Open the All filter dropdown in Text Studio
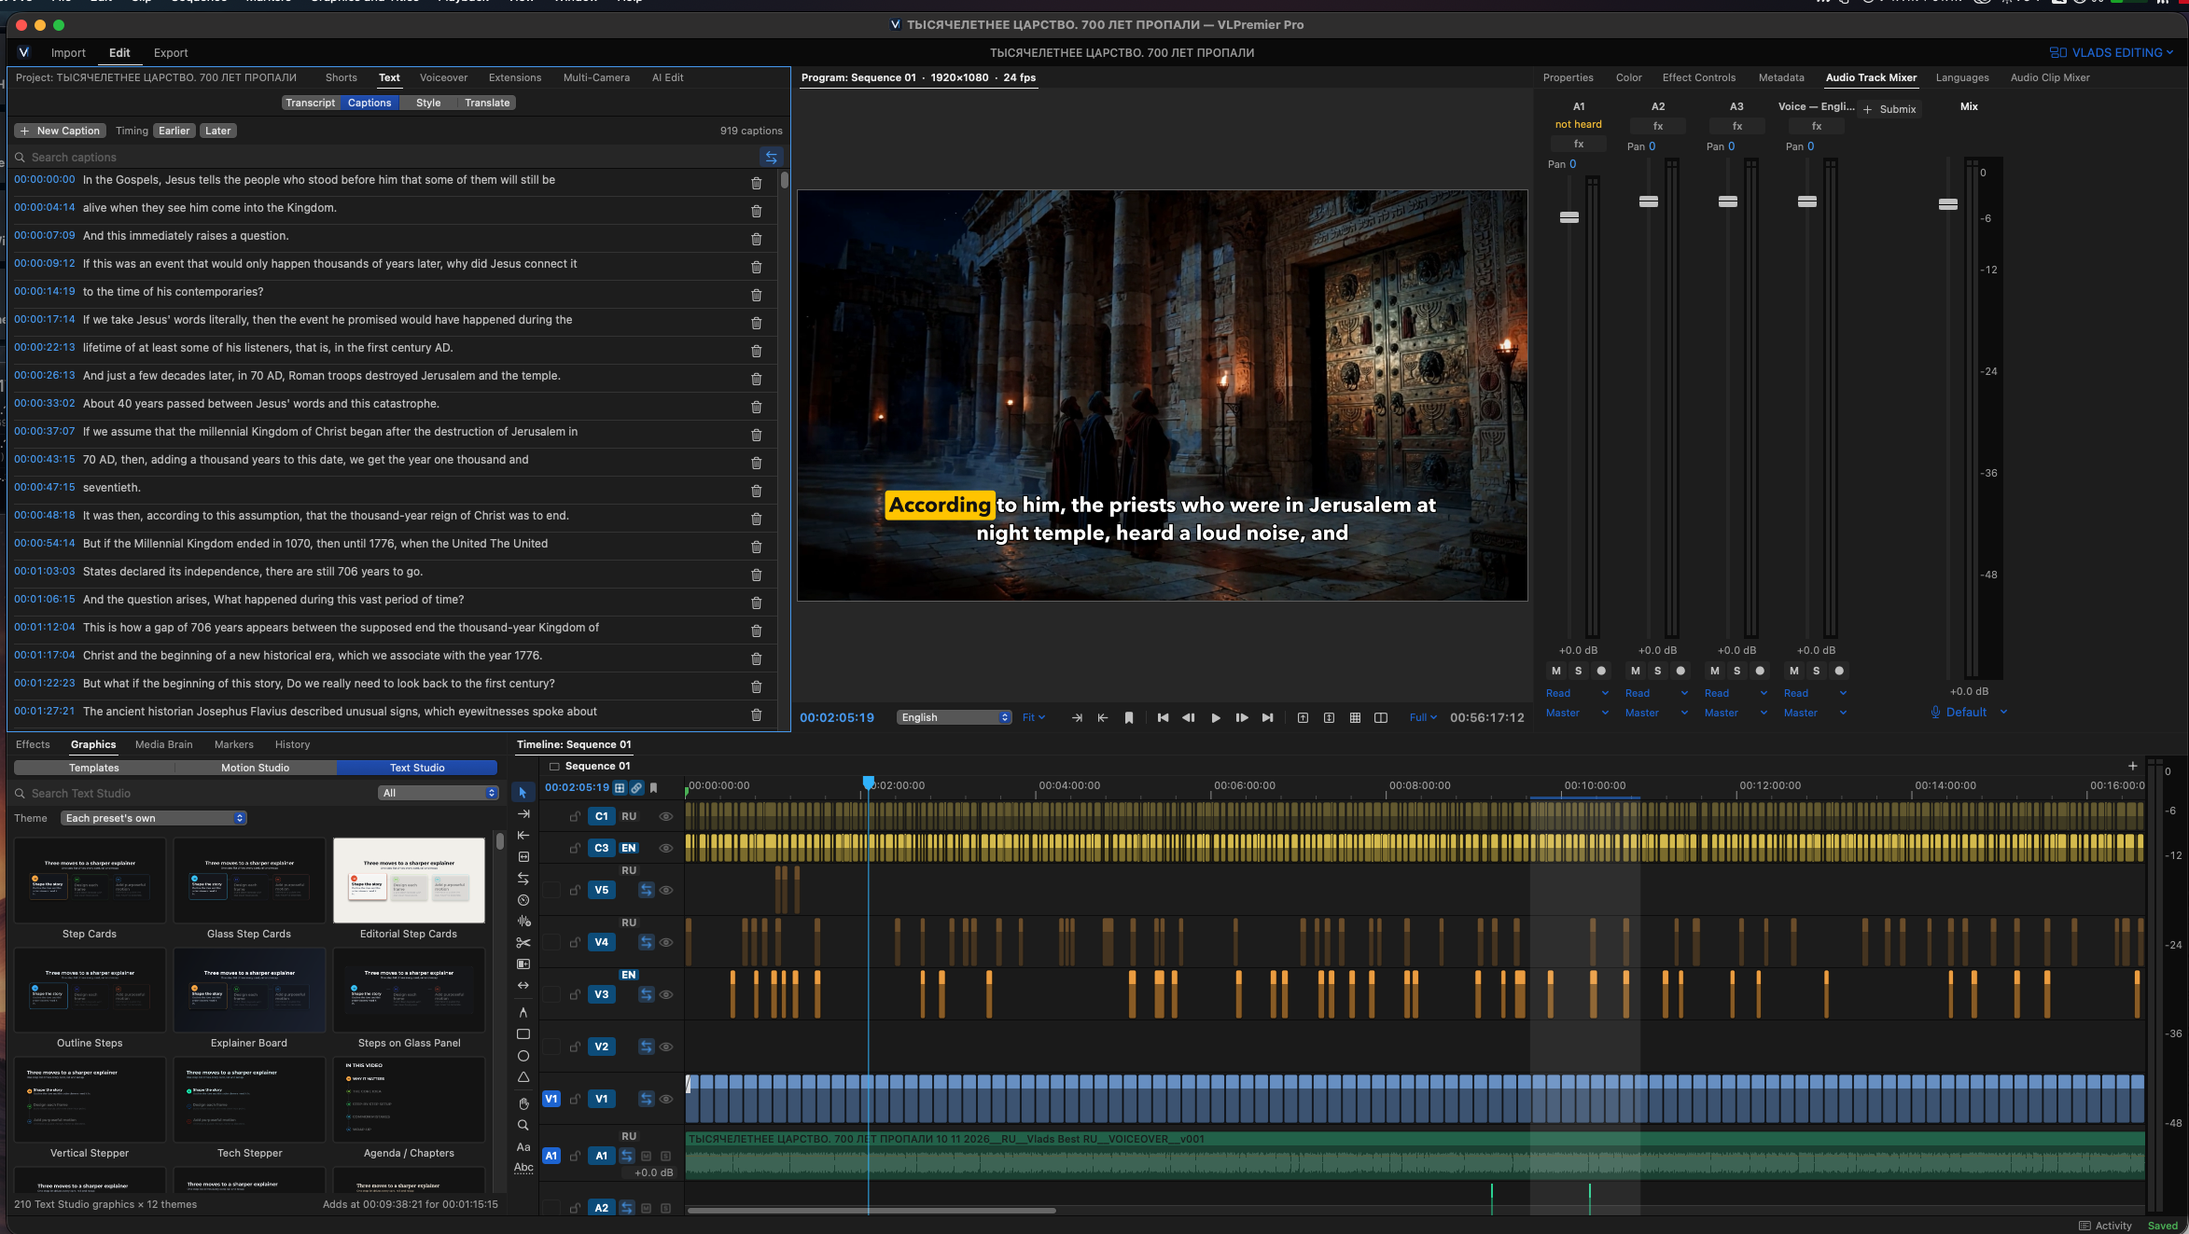Image resolution: width=2189 pixels, height=1234 pixels. tap(439, 793)
